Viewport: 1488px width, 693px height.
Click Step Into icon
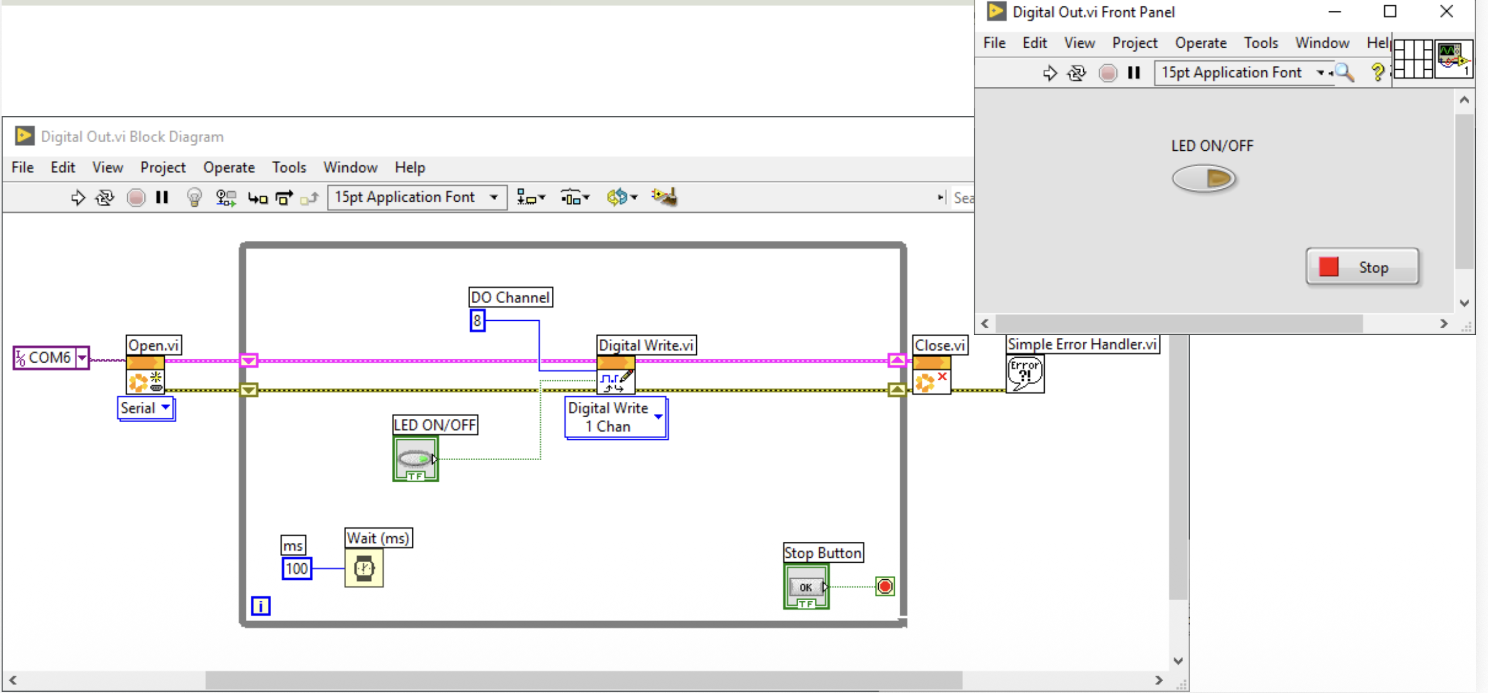(258, 198)
